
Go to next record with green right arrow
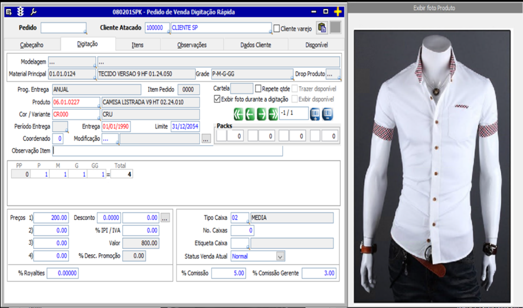click(x=261, y=114)
